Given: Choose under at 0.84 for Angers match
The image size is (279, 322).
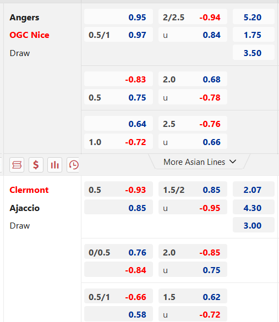Looking at the screenshot, I should [193, 35].
